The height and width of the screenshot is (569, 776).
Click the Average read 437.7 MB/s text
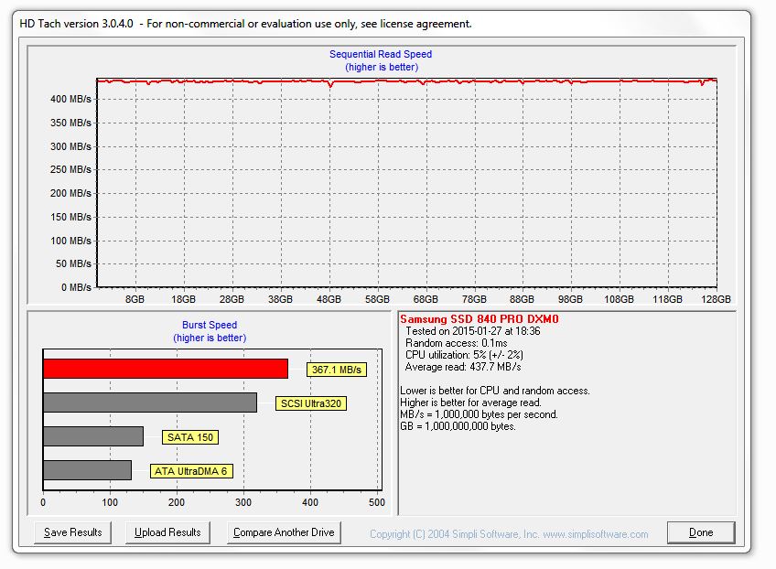pos(463,367)
